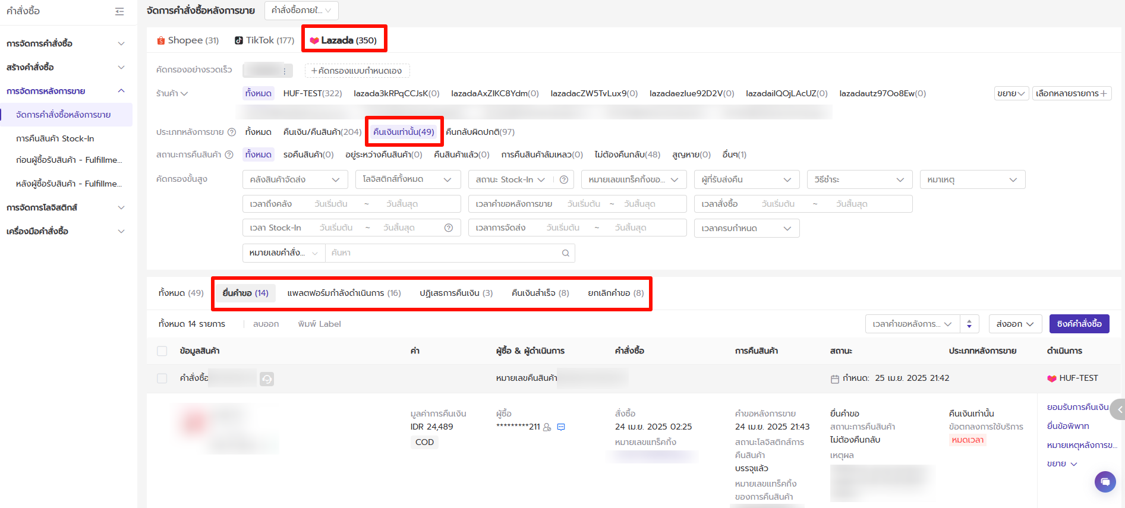Open เวลาครบกำหนด dropdown
1125x508 pixels.
[746, 228]
